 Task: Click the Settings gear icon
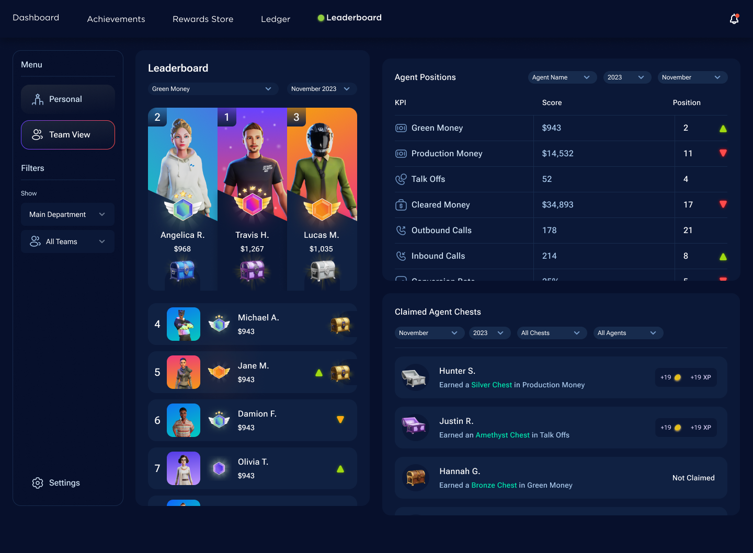pos(38,483)
